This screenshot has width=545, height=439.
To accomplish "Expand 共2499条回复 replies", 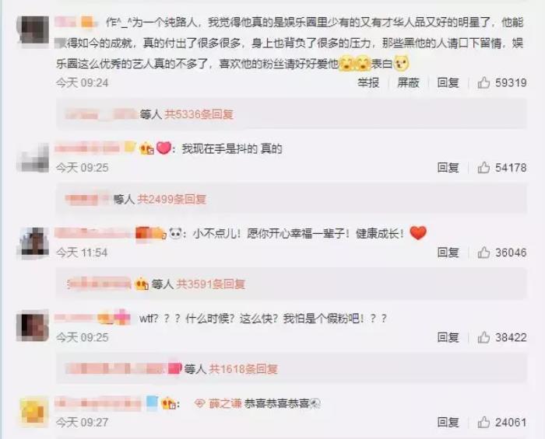I will point(172,199).
